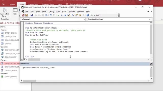Open the Debug menu
This screenshot has width=163, height=91.
point(51,11)
